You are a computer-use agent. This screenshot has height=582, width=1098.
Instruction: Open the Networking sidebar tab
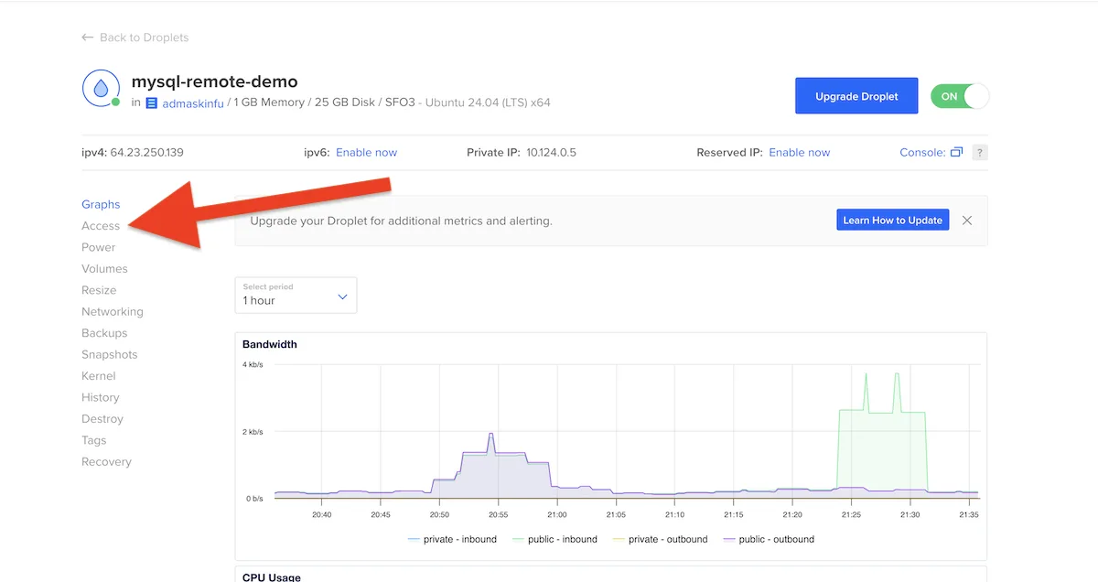tap(113, 311)
